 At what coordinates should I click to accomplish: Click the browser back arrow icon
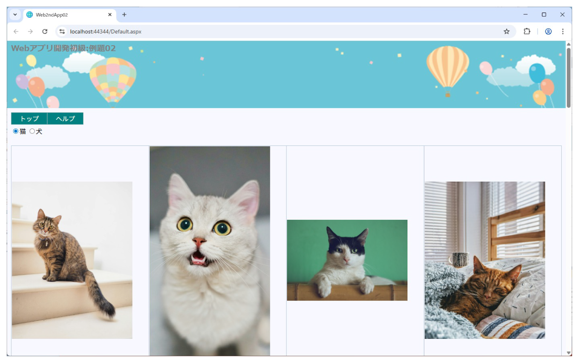click(15, 31)
